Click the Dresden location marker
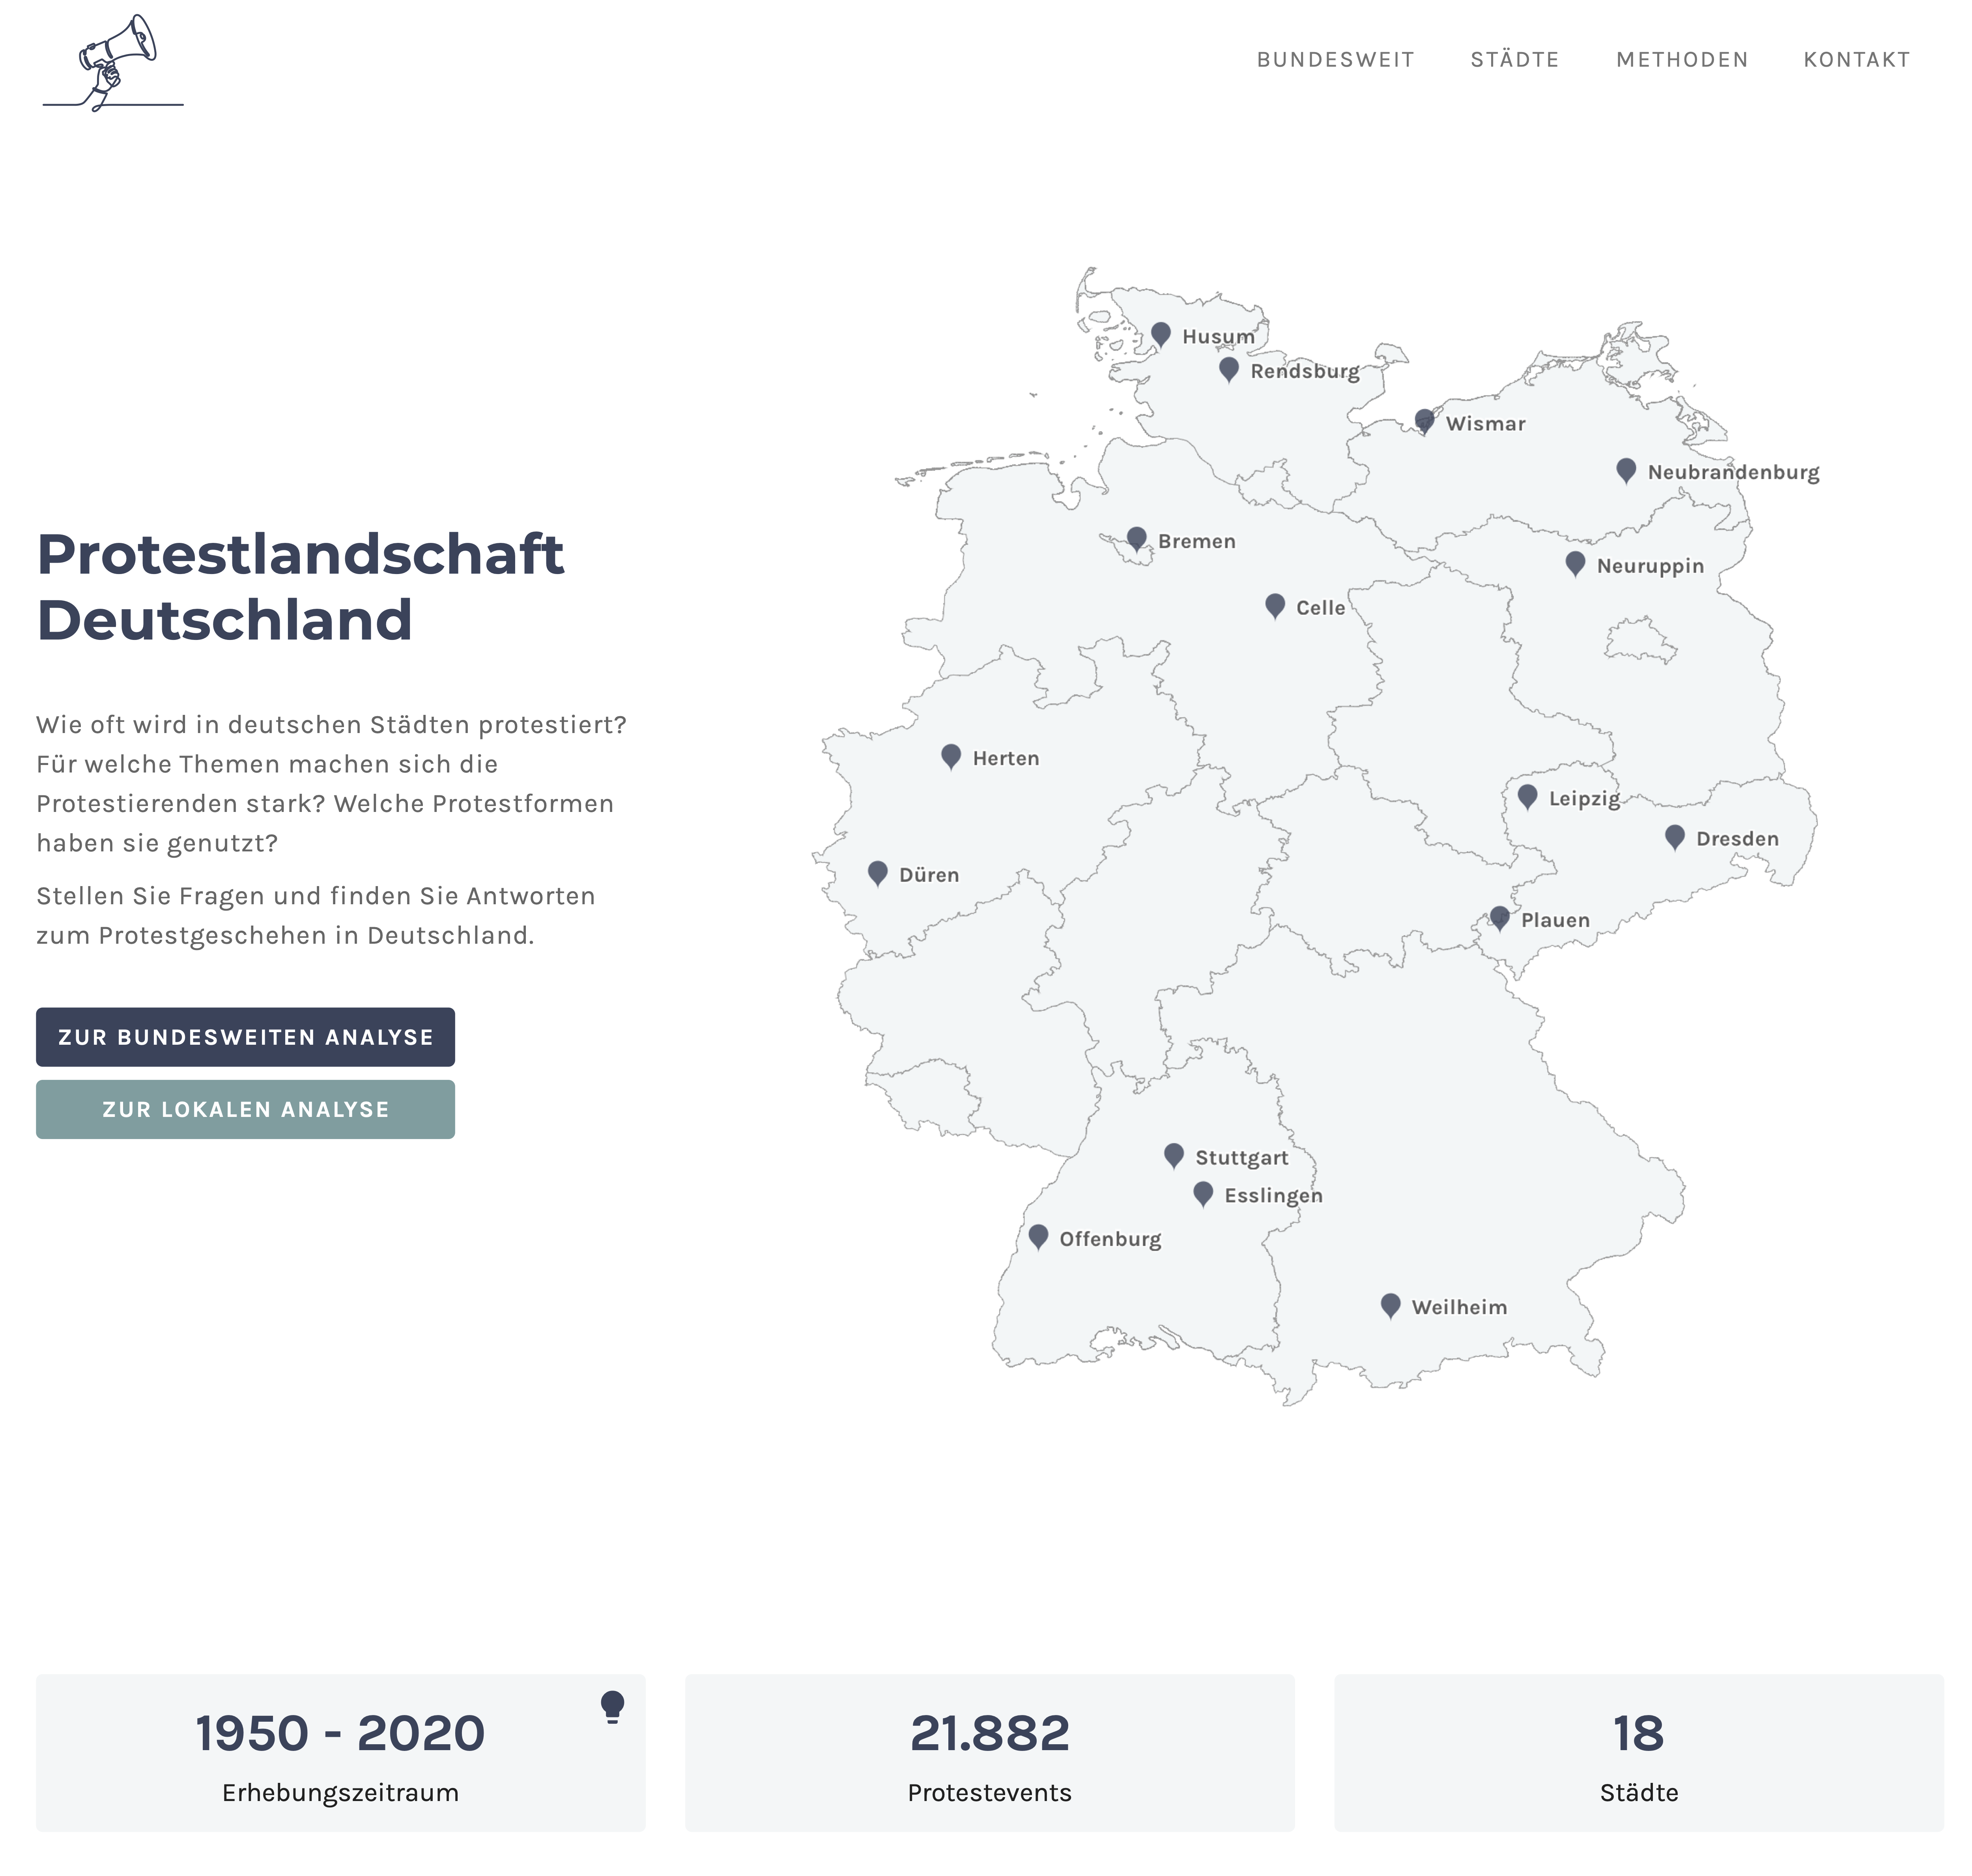Screen dimensions: 1972x1876 (1674, 836)
